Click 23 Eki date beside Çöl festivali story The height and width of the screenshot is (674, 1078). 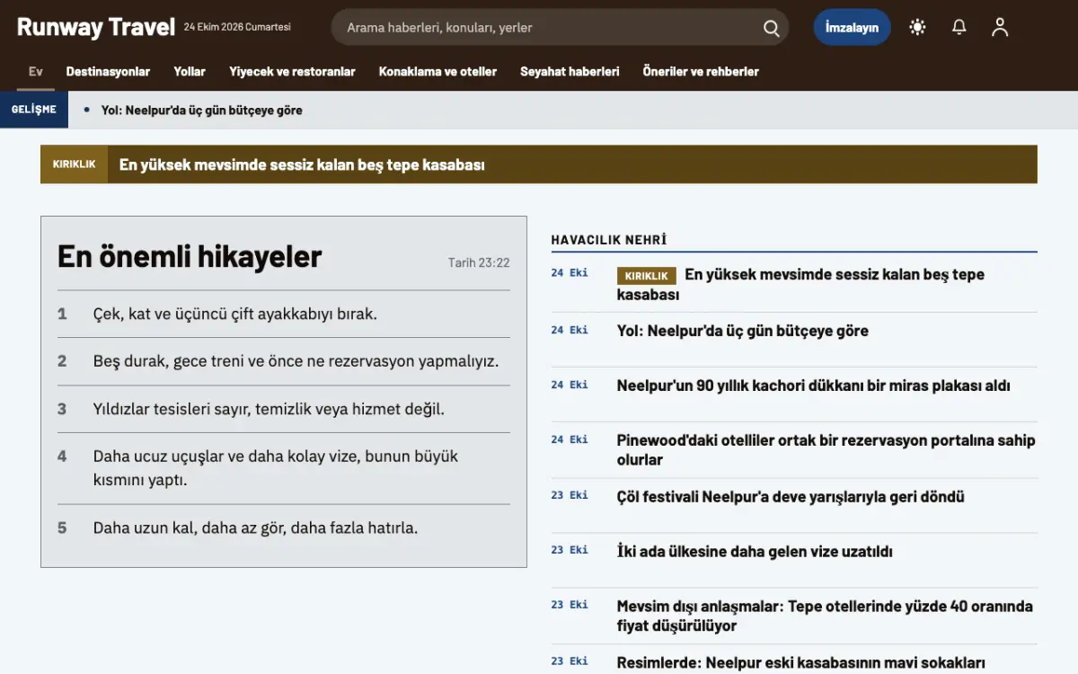tap(570, 495)
